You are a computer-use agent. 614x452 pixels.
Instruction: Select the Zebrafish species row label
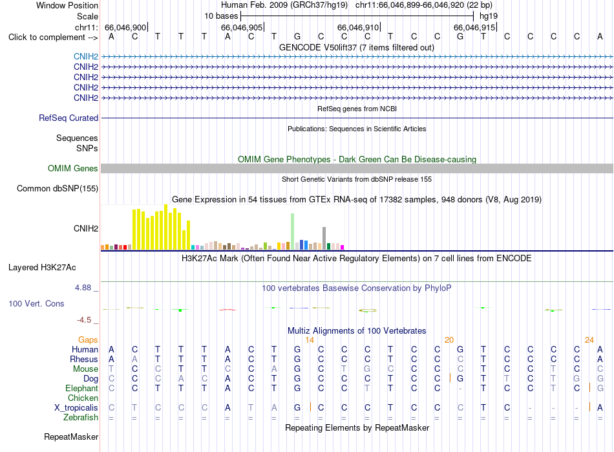tap(81, 418)
